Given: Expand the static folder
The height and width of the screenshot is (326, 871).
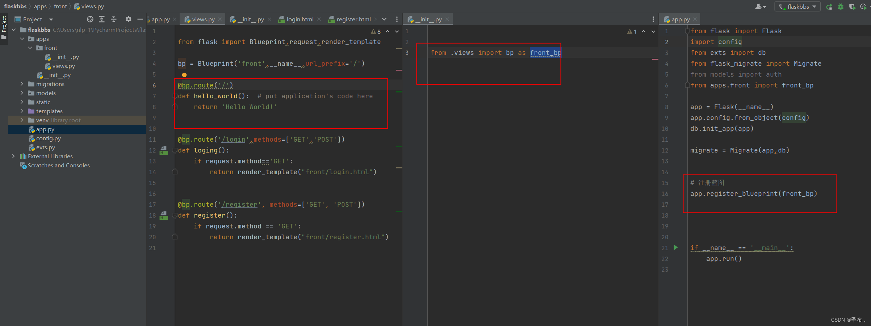Looking at the screenshot, I should 22,102.
